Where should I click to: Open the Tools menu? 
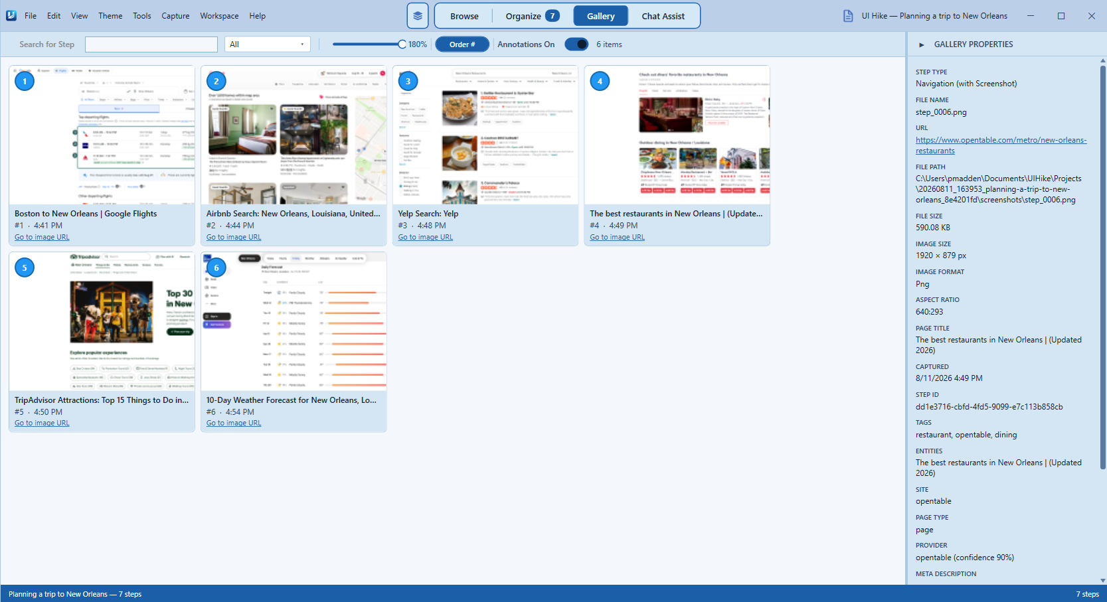142,16
